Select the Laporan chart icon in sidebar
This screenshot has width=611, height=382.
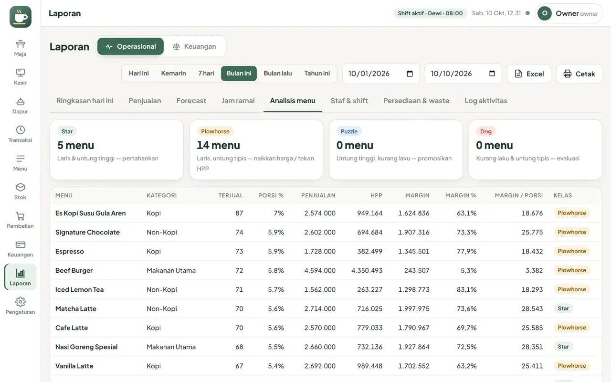pos(21,277)
